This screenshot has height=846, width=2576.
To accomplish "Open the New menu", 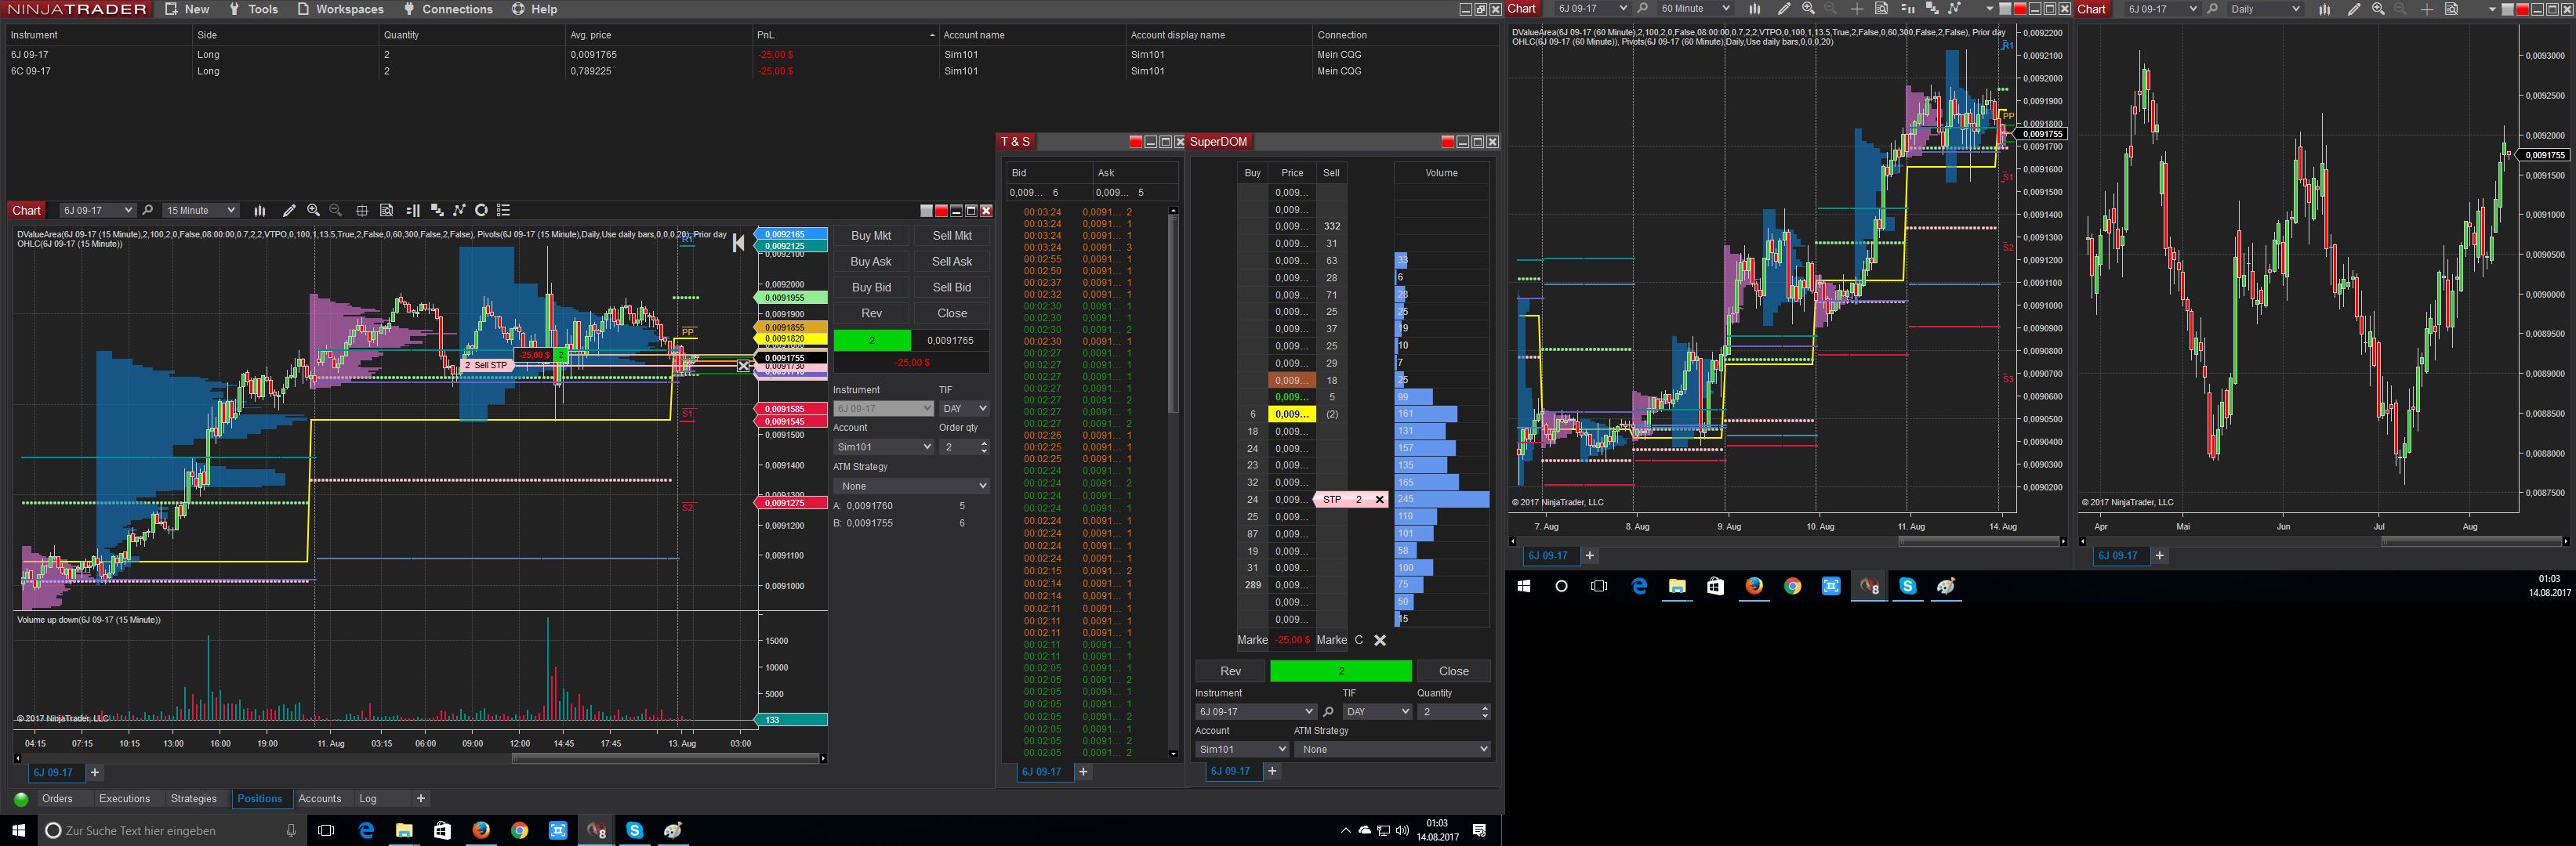I will tap(187, 9).
